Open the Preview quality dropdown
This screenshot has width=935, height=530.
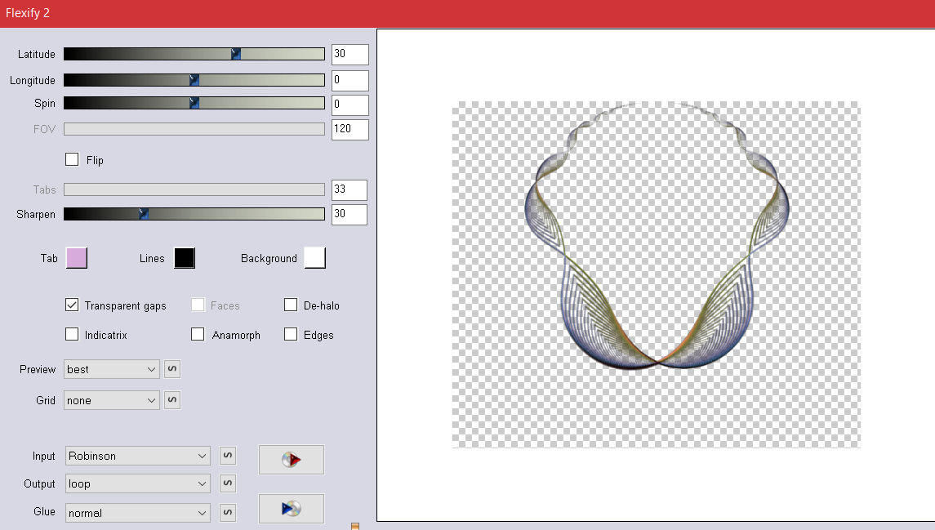pos(112,369)
